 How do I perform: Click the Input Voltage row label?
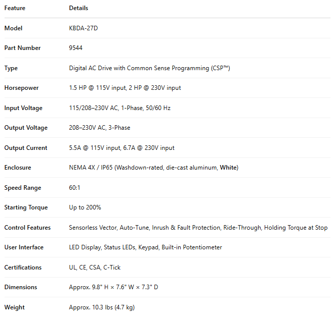[x=23, y=108]
